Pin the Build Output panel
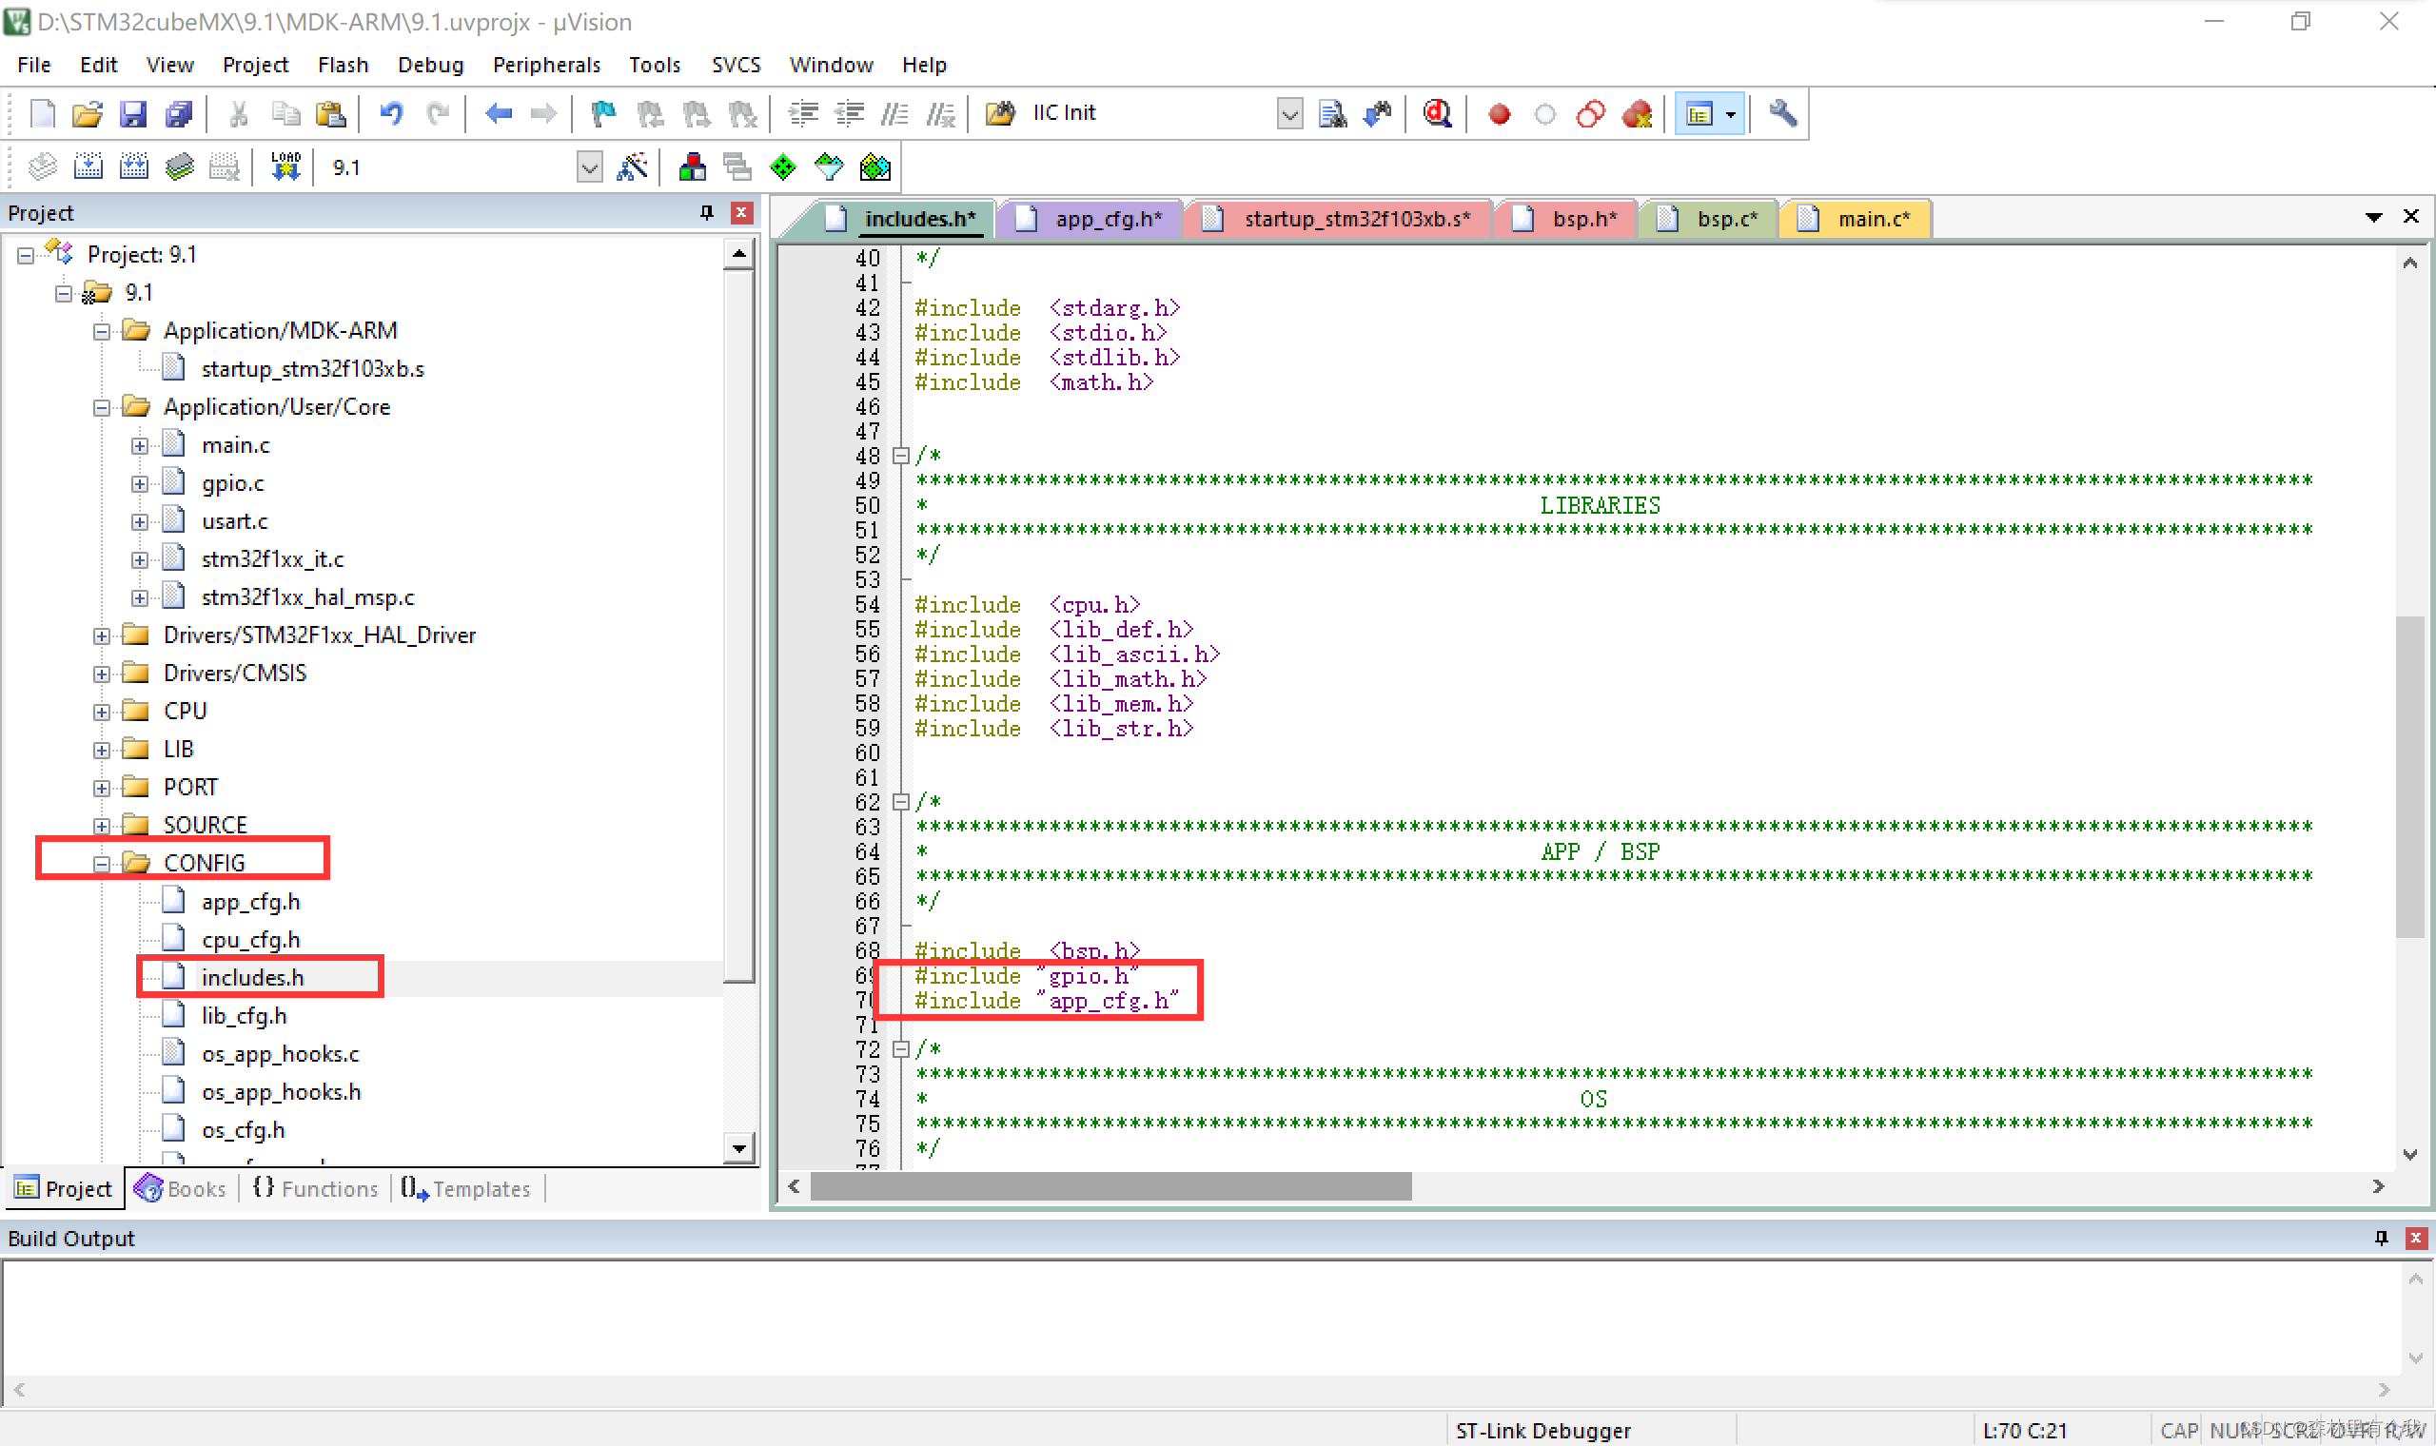The width and height of the screenshot is (2436, 1446). click(x=2381, y=1238)
